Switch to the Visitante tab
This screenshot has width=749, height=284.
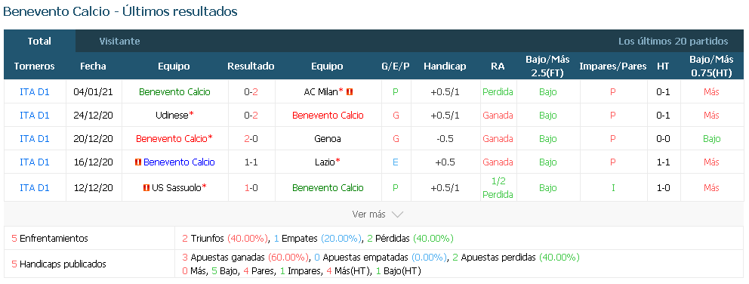tap(119, 41)
